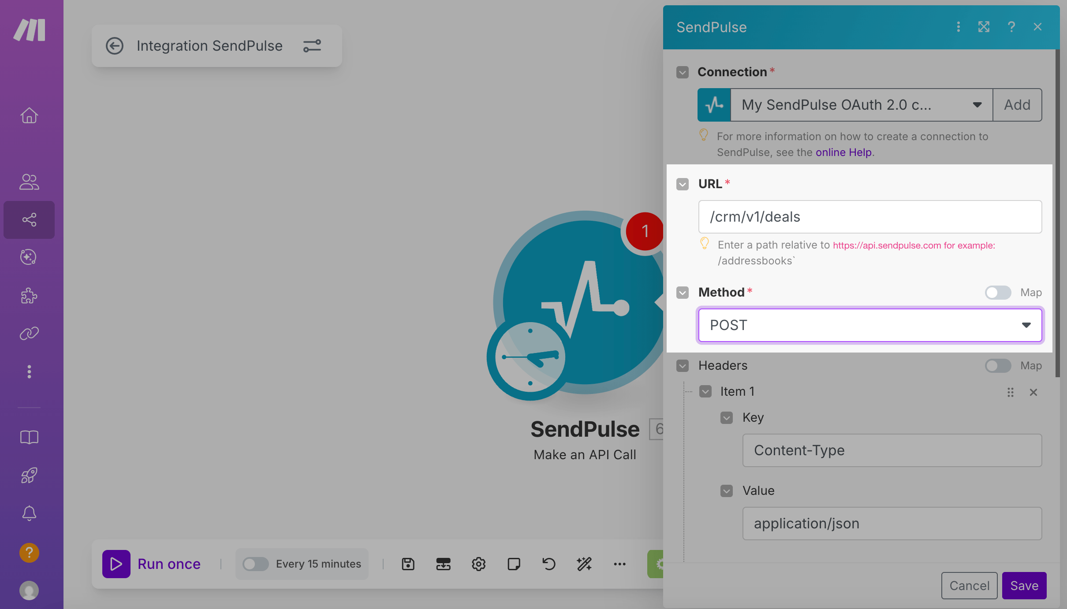
Task: Click the undo arrow in bottom toolbar
Action: [x=549, y=564]
